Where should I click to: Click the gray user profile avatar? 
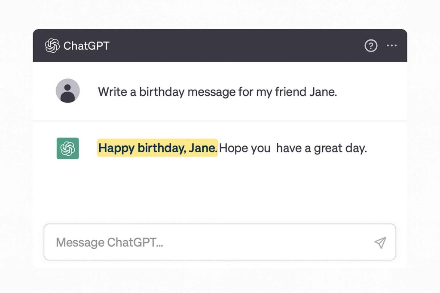pos(67,91)
